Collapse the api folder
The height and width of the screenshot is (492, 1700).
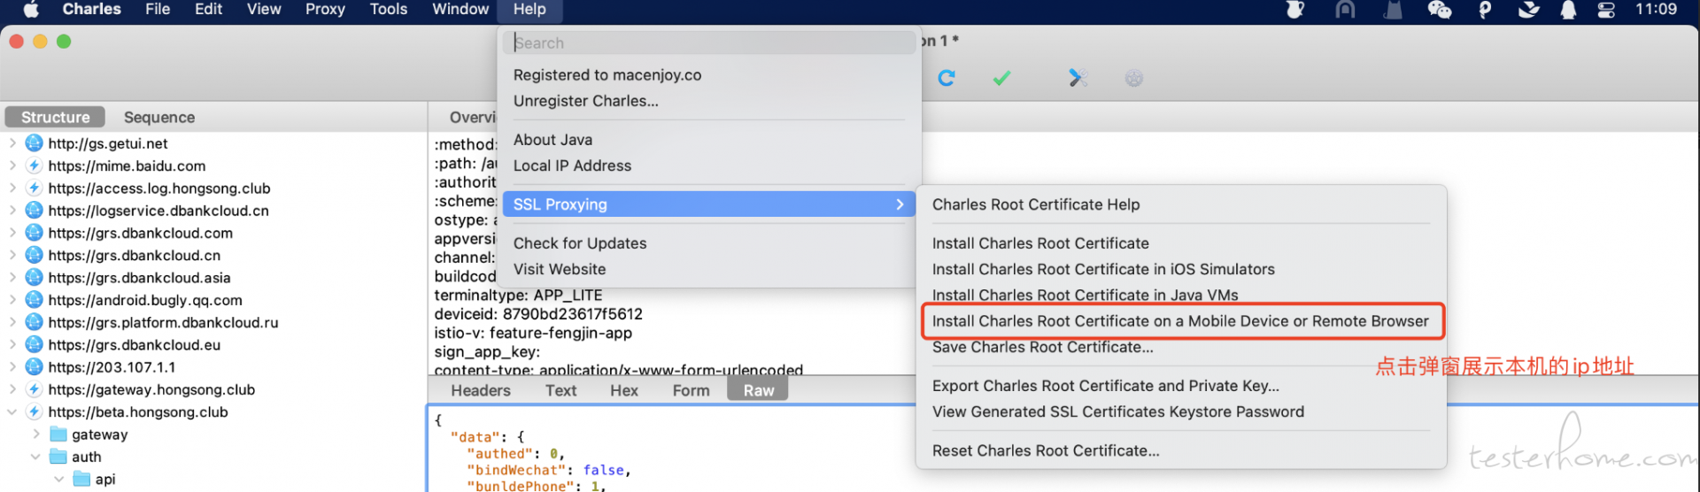point(58,479)
